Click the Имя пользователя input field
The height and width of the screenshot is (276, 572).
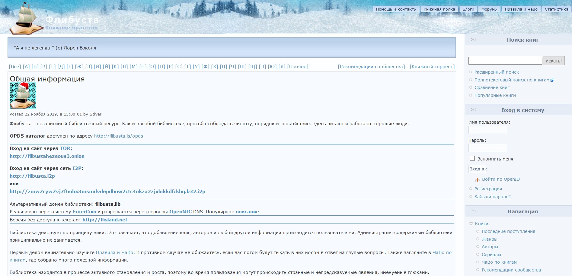487,130
